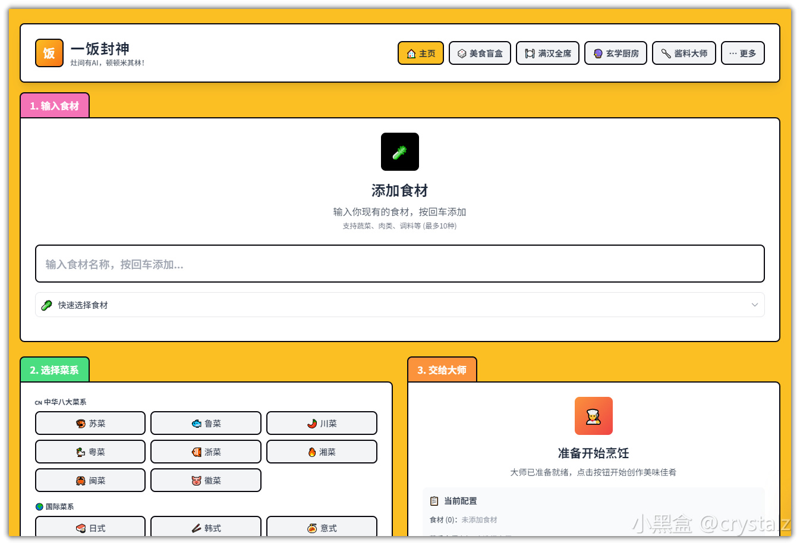The width and height of the screenshot is (800, 545).
Task: Expand the 快速选择食材 panel
Action: tap(400, 305)
